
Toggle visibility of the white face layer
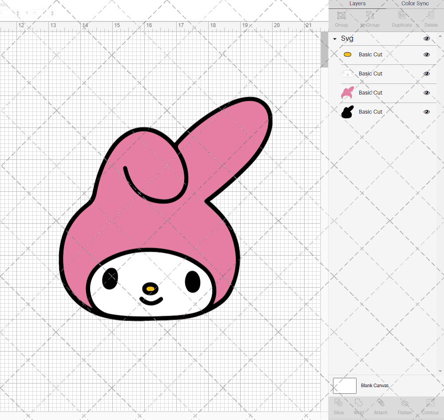click(x=426, y=74)
